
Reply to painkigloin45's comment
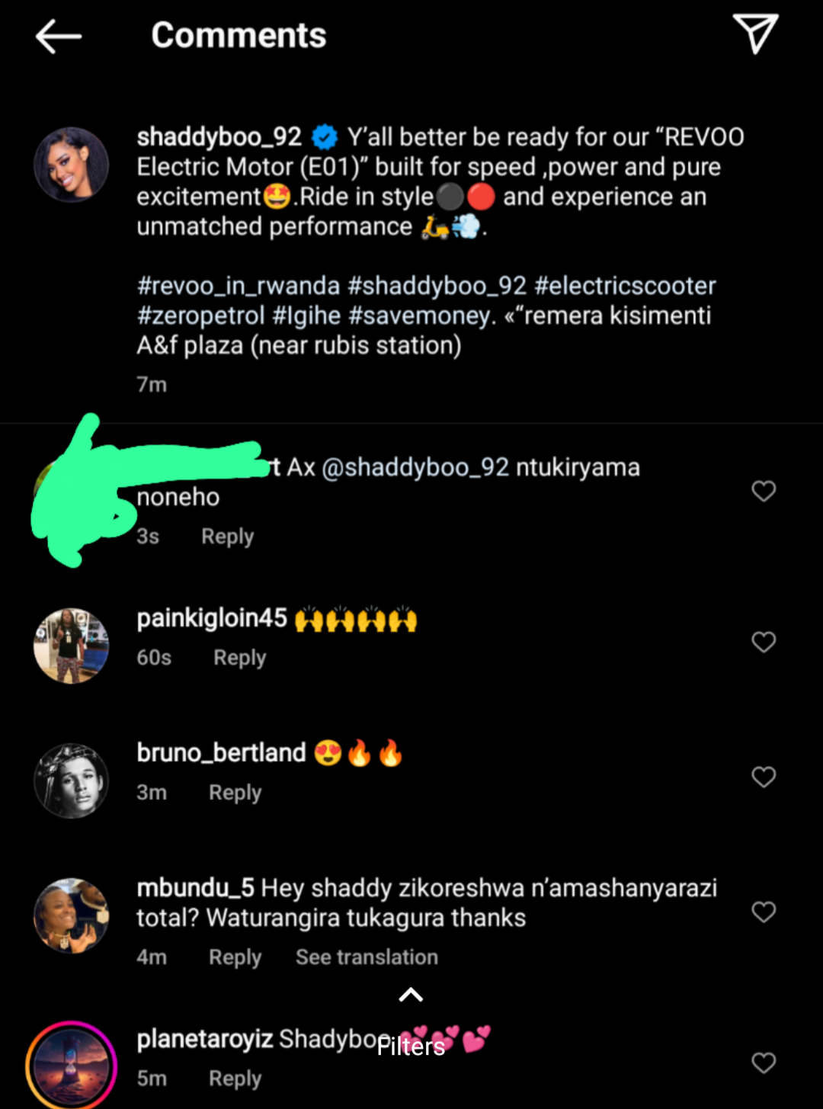[x=239, y=658]
